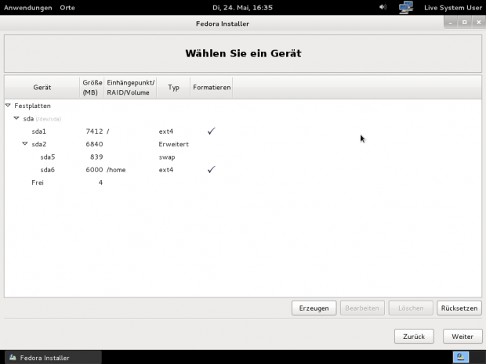Sort by the Größe (MB) column header
The width and height of the screenshot is (486, 364).
[x=92, y=88]
